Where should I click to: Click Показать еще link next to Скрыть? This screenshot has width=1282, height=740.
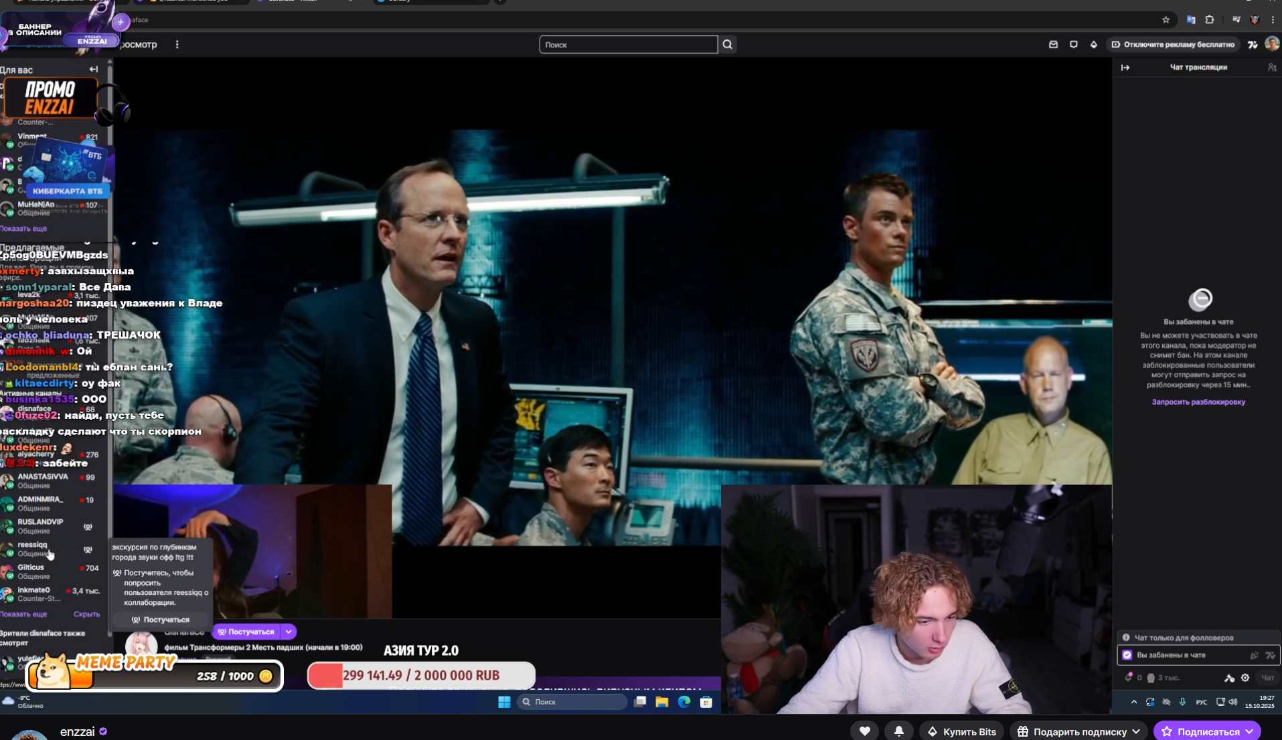(23, 614)
